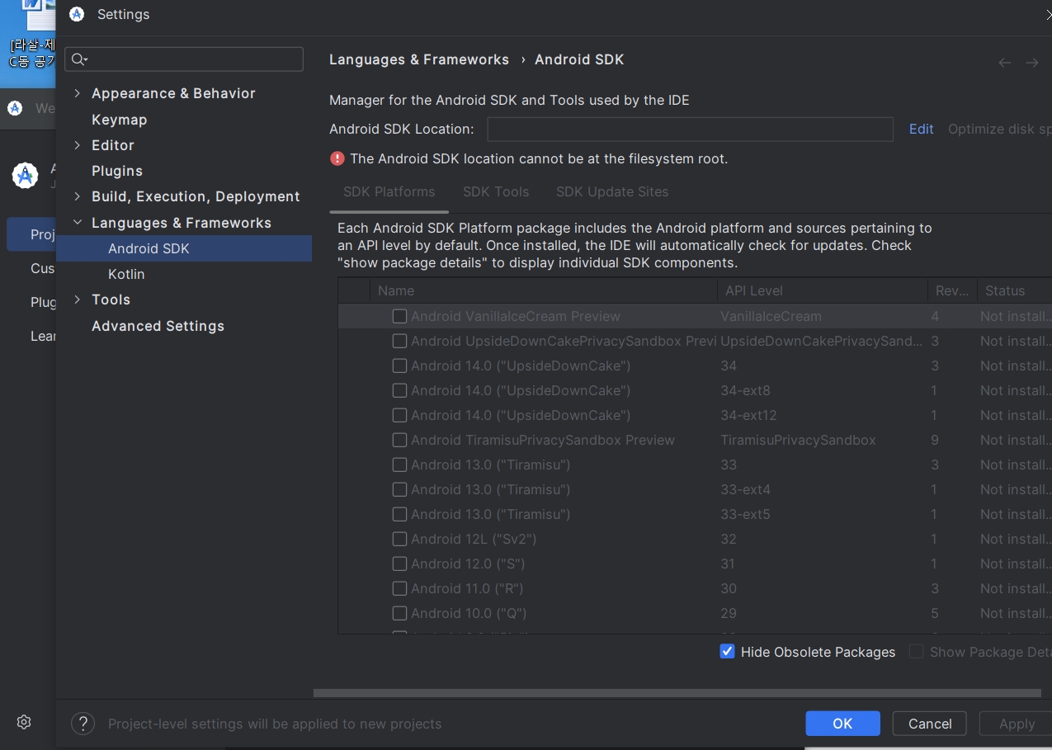Click the settings search field
This screenshot has height=750, width=1052.
coord(184,59)
